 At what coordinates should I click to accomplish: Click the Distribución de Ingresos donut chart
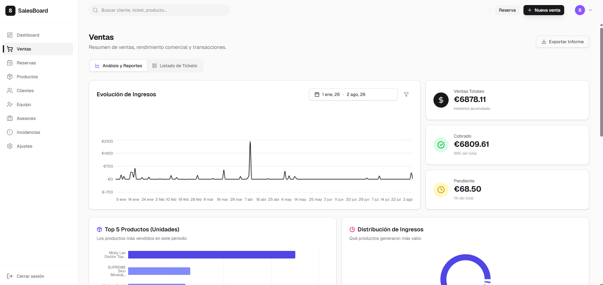[x=465, y=270]
